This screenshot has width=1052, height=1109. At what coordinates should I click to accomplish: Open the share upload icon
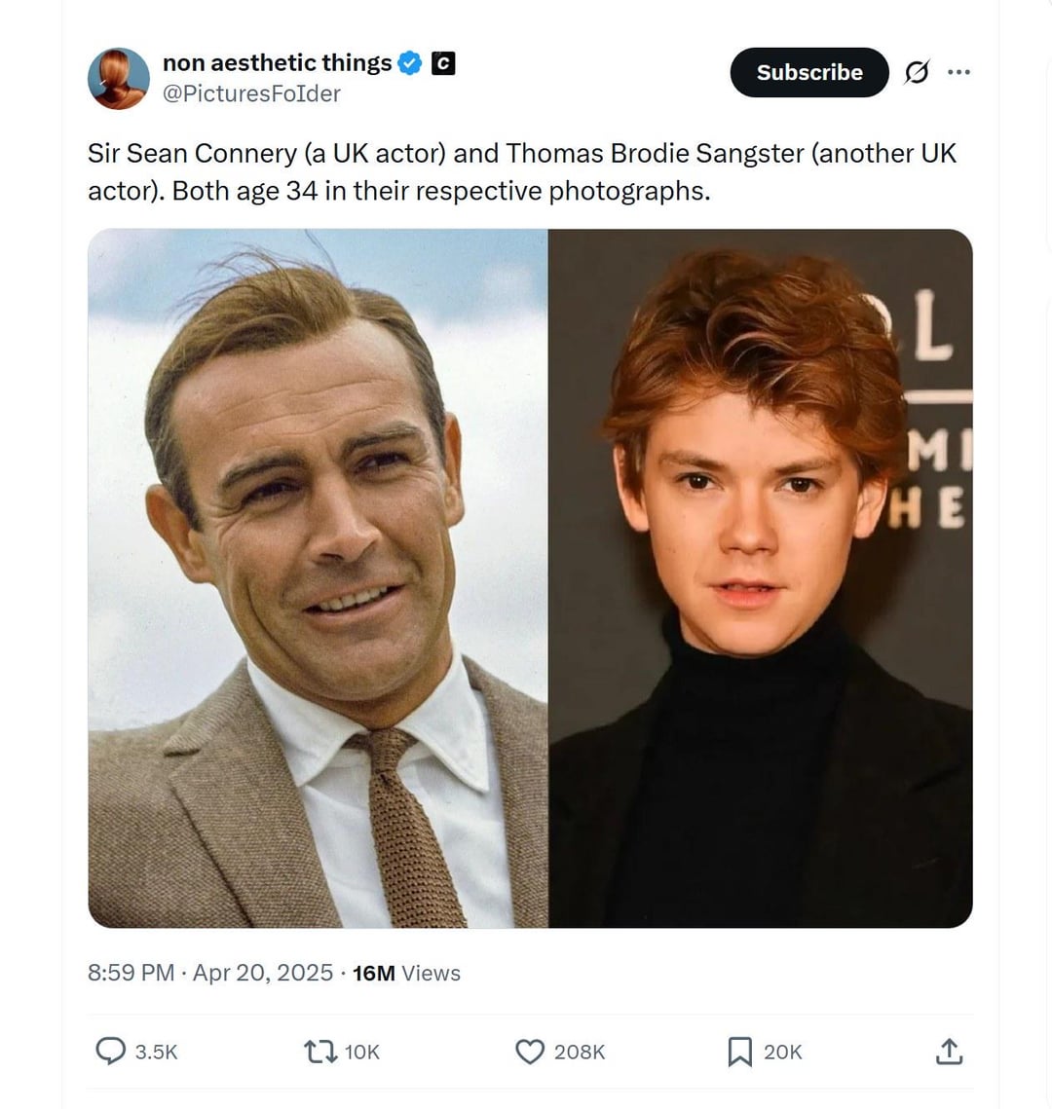[949, 1051]
